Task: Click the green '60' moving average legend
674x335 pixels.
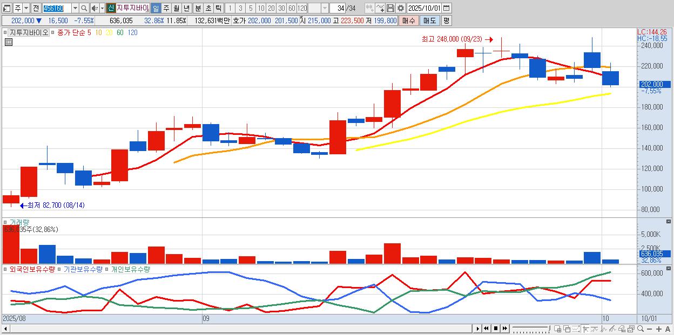Action: pyautogui.click(x=120, y=32)
